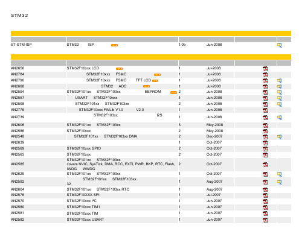View the PDF icon for AN2629
The width and height of the screenshot is (299, 231).
[265, 174]
